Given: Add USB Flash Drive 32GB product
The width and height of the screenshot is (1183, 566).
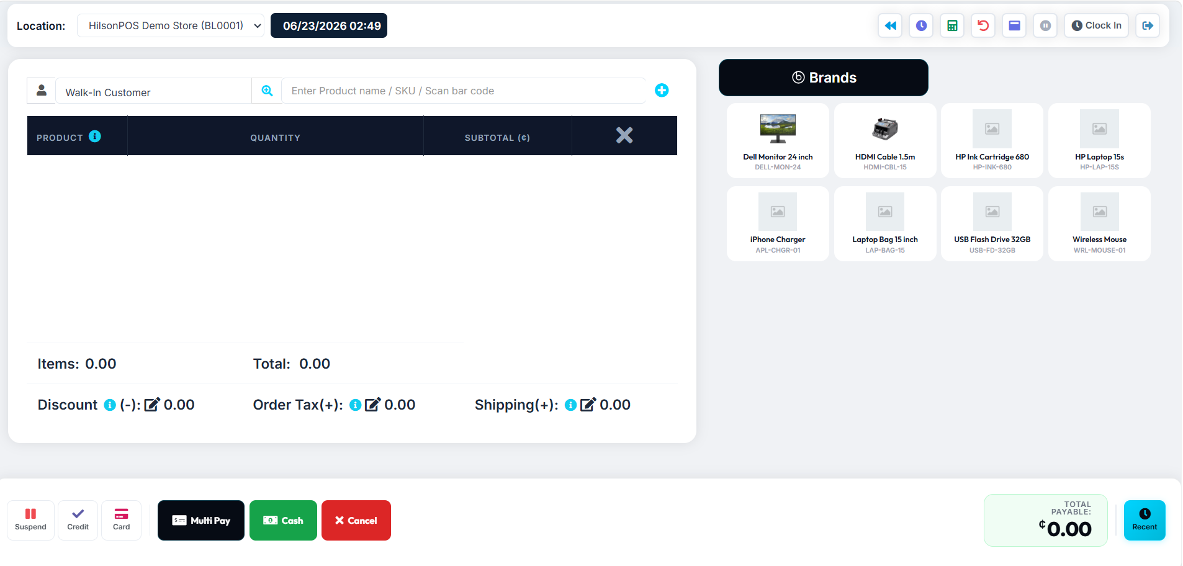Looking at the screenshot, I should point(992,223).
